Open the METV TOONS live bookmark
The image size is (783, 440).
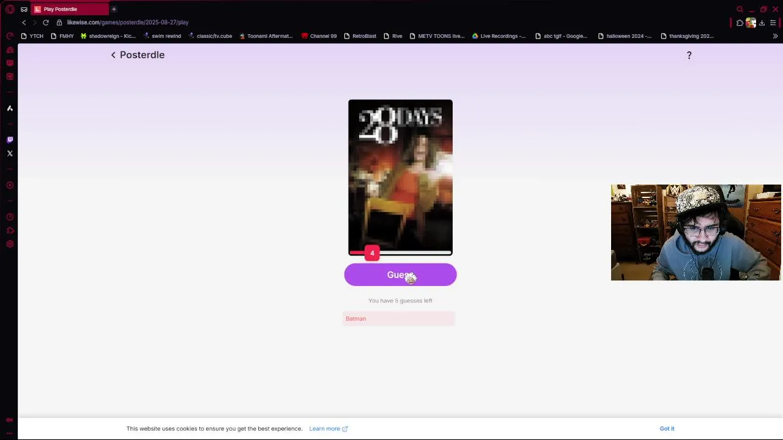pos(437,36)
